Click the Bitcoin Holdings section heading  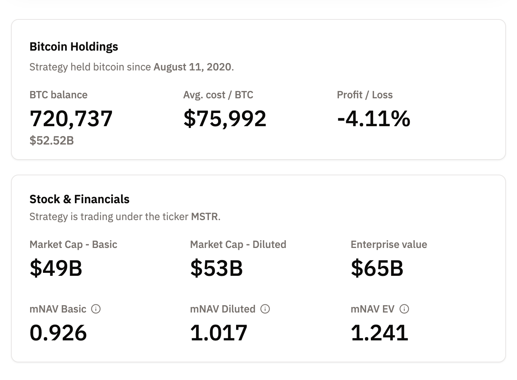point(73,47)
